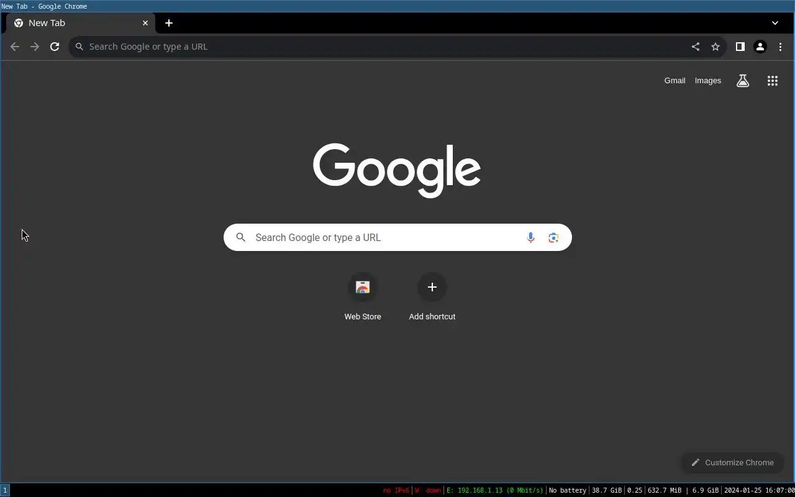The height and width of the screenshot is (497, 795).
Task: Click the 6.9 GiB memory entry
Action: [706, 490]
